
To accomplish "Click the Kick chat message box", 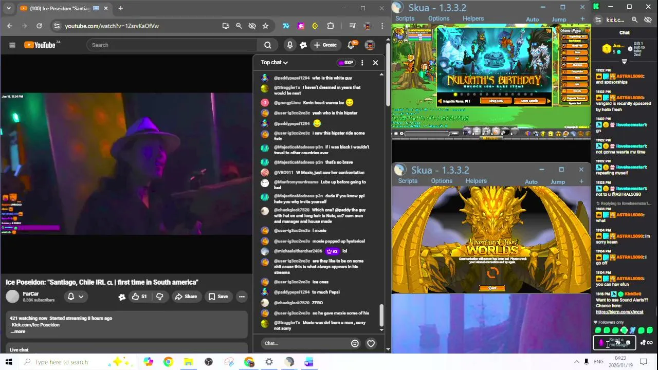I will click(x=615, y=342).
